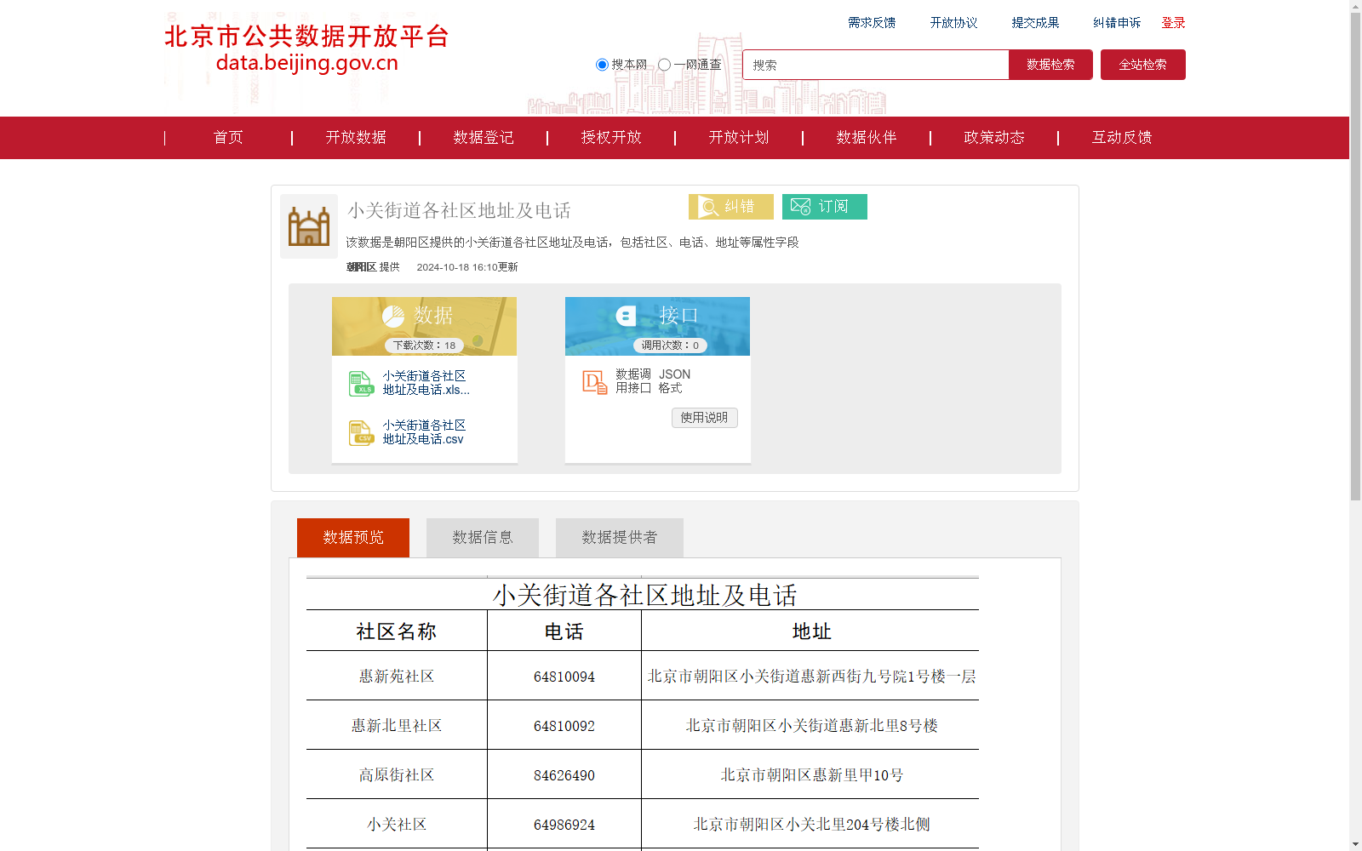The height and width of the screenshot is (851, 1362).
Task: Click table cell 高原街社区
Action: [397, 775]
